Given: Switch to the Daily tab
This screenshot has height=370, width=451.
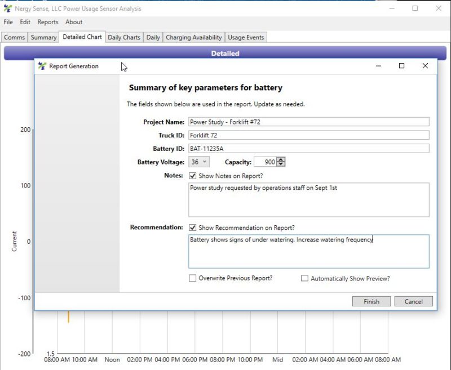Looking at the screenshot, I should 153,37.
